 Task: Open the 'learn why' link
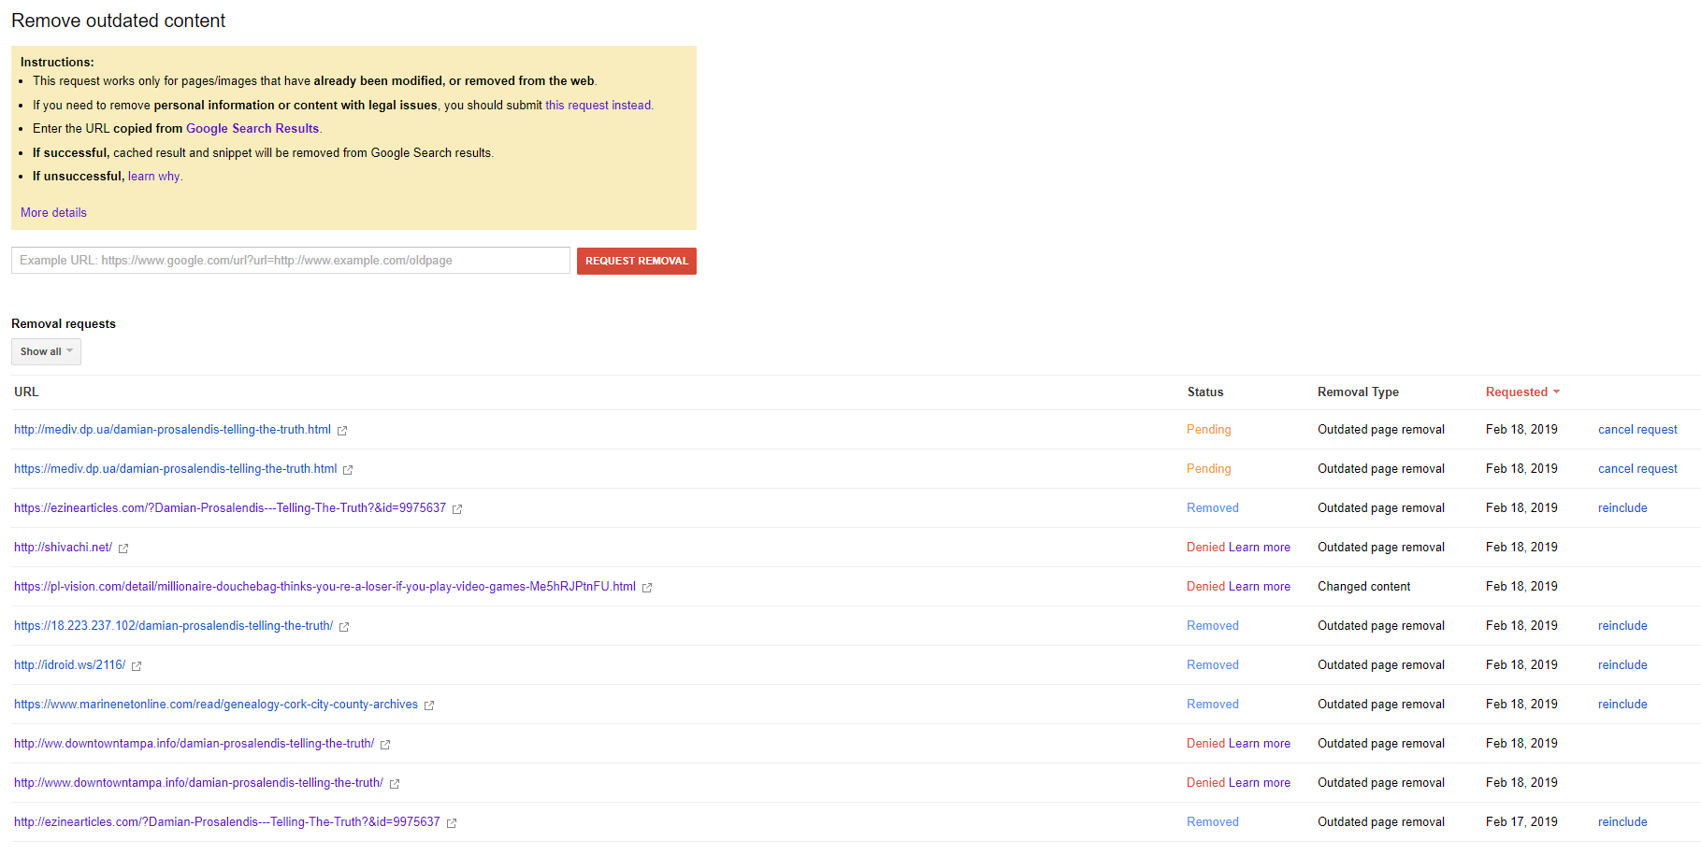point(154,177)
